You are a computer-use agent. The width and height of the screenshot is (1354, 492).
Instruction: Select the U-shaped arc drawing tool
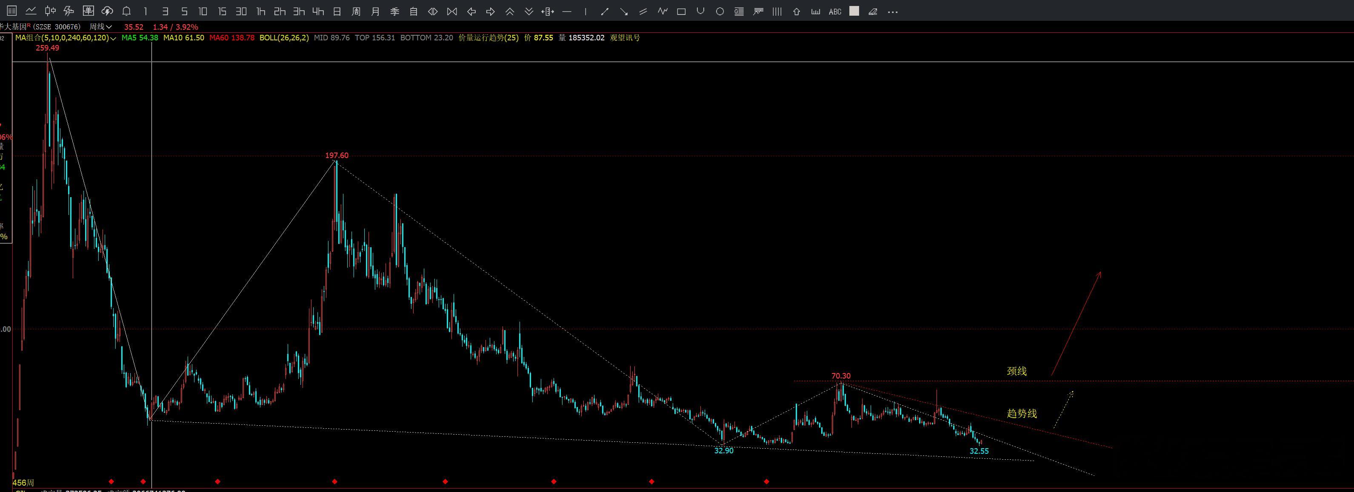click(x=701, y=11)
